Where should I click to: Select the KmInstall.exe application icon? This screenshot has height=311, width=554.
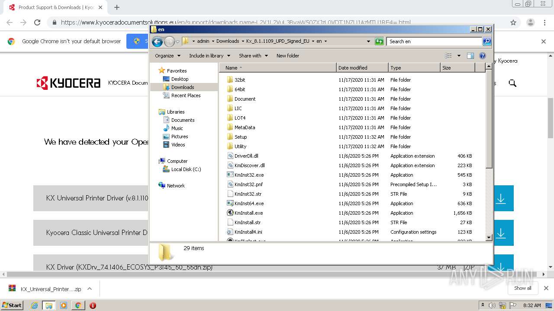click(x=230, y=213)
